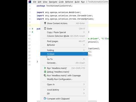Open the Navigate menu
Image resolution: width=136 pixels, height=102 pixels.
[x=53, y=2]
